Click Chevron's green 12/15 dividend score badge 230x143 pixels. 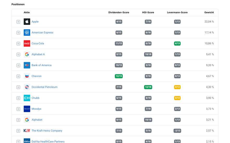point(119,76)
